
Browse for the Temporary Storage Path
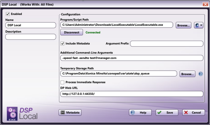coord(187,74)
